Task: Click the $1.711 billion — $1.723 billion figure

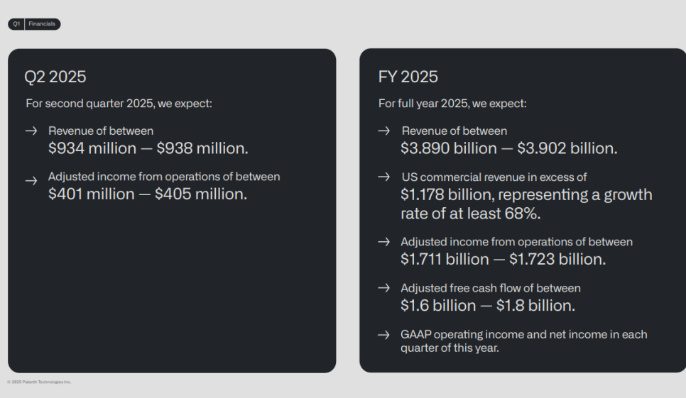Action: (503, 260)
